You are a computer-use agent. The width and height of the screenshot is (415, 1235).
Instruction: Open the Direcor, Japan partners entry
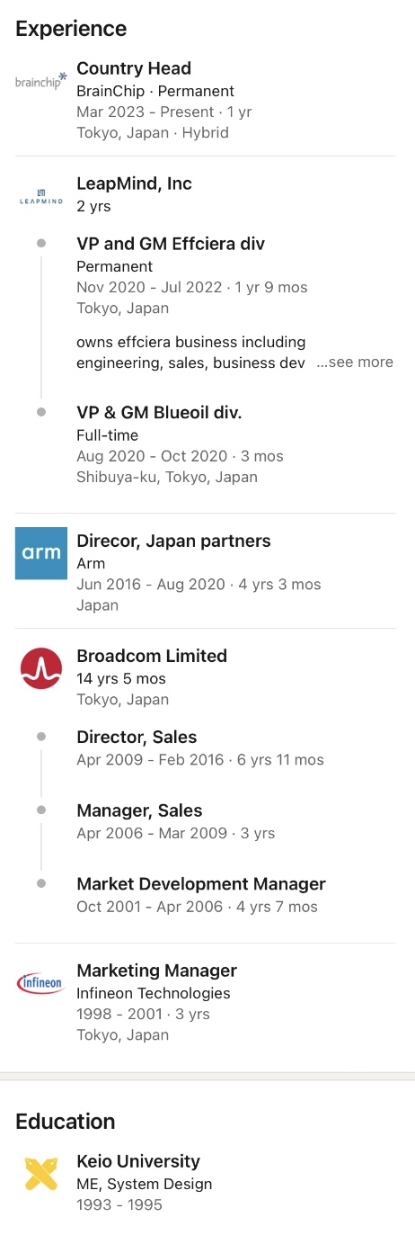[173, 541]
